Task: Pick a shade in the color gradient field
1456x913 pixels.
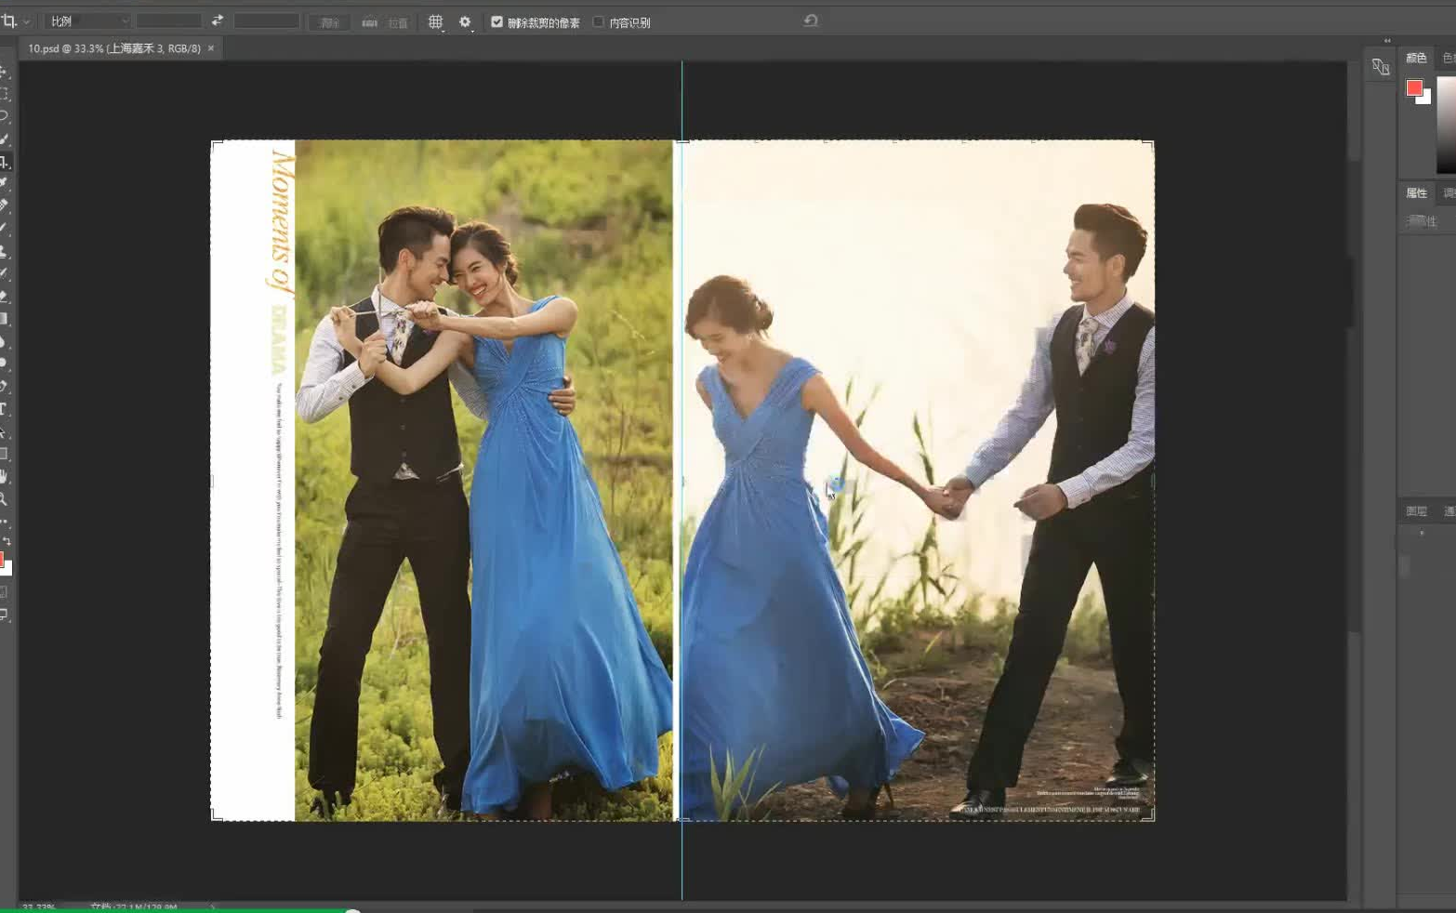Action: 1446,125
